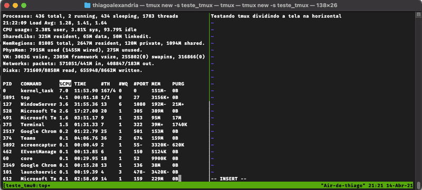Click the SharedLibs line
Screen dimensions: 422x190
click(77, 36)
